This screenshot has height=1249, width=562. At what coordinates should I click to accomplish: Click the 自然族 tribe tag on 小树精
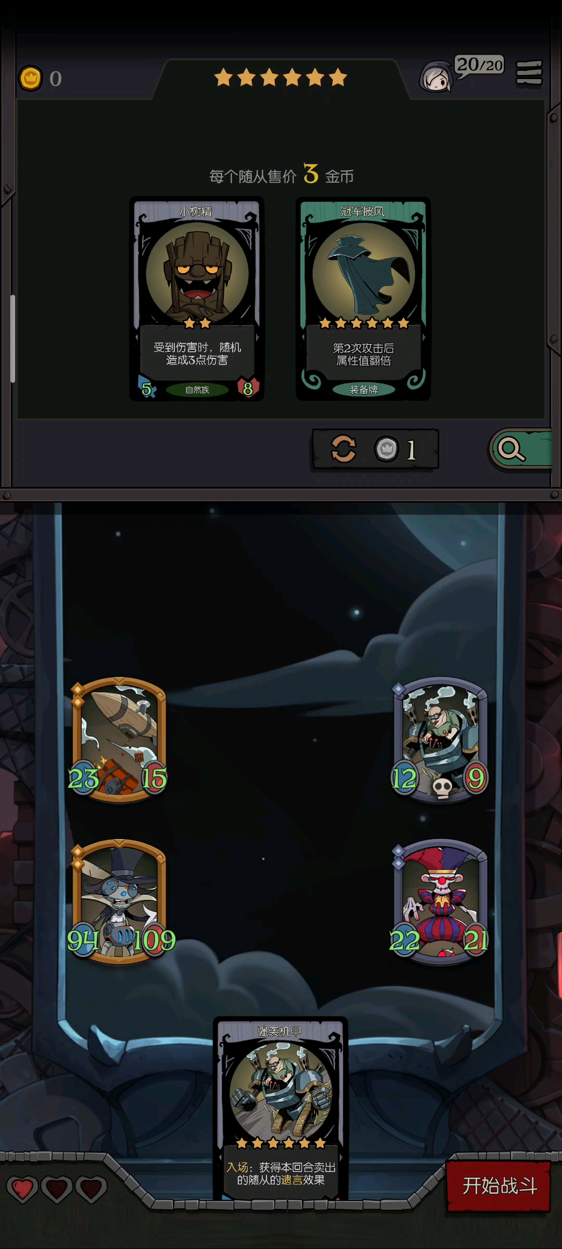[197, 390]
